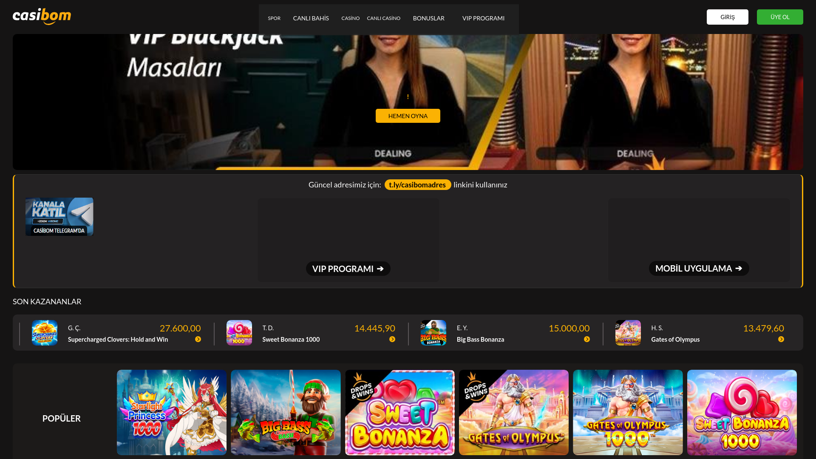The height and width of the screenshot is (459, 816).
Task: Click the arrow icon for Supercharged Clovers
Action: point(198,339)
